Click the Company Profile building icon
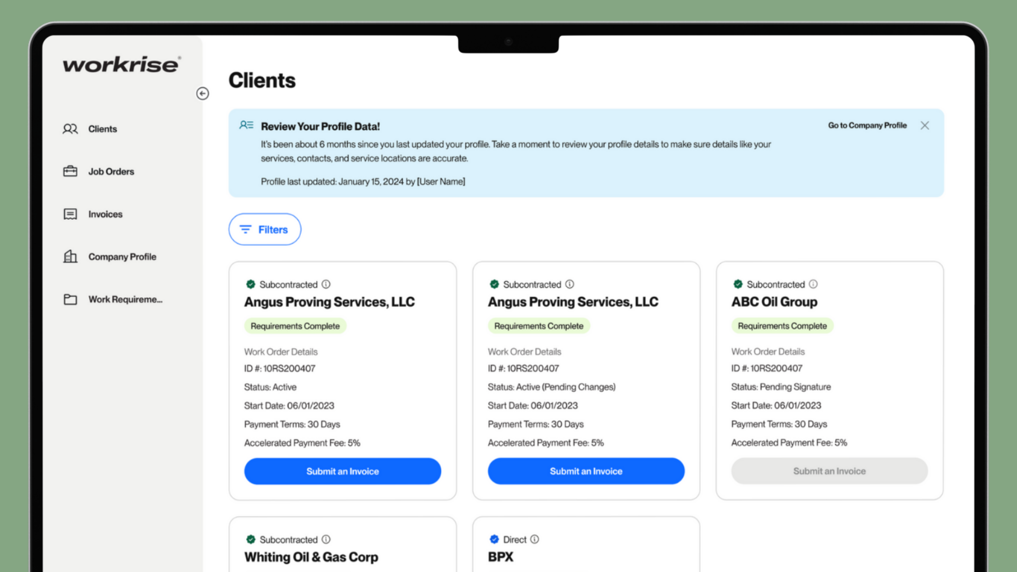 (x=70, y=257)
